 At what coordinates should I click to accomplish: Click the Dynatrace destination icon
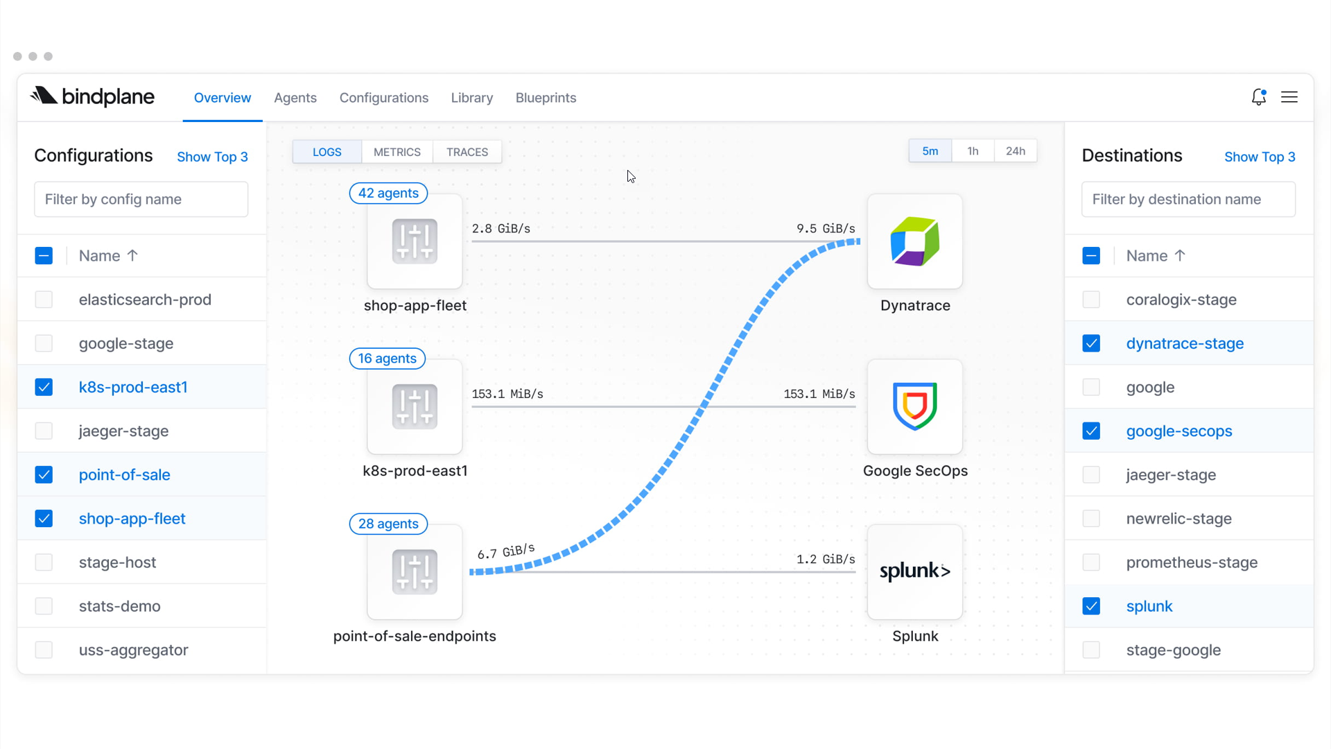point(915,241)
